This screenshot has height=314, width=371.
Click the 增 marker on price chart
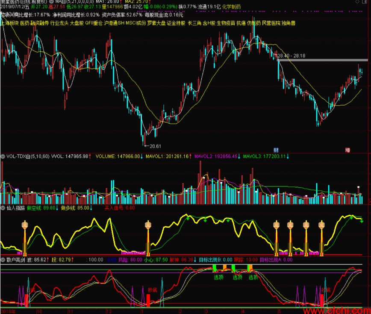pos(347,150)
